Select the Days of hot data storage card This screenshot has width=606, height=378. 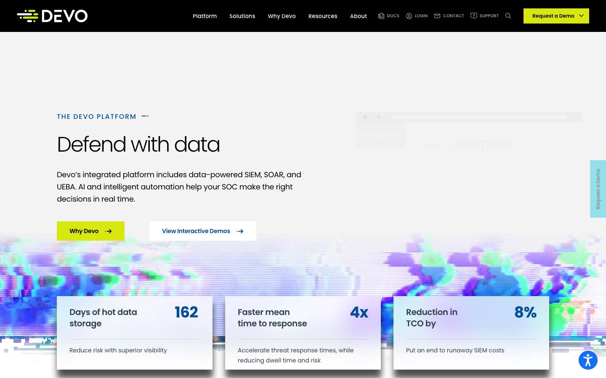click(x=135, y=333)
